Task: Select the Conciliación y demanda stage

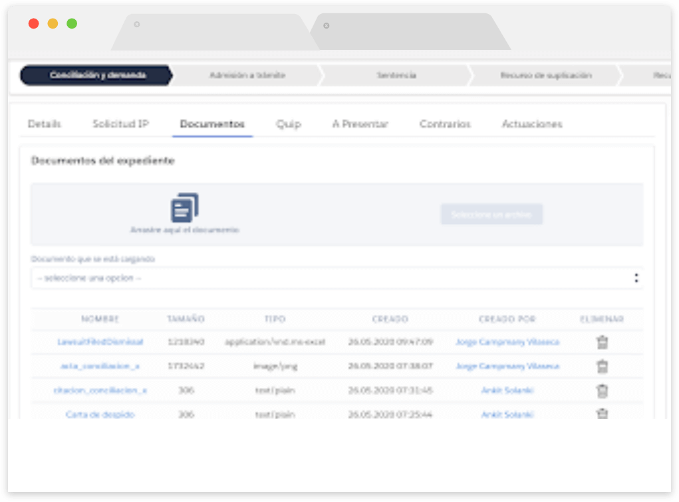Action: (x=97, y=75)
